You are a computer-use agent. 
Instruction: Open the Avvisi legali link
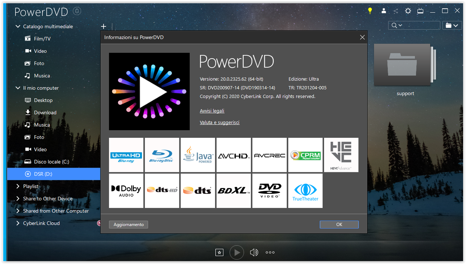click(x=212, y=111)
